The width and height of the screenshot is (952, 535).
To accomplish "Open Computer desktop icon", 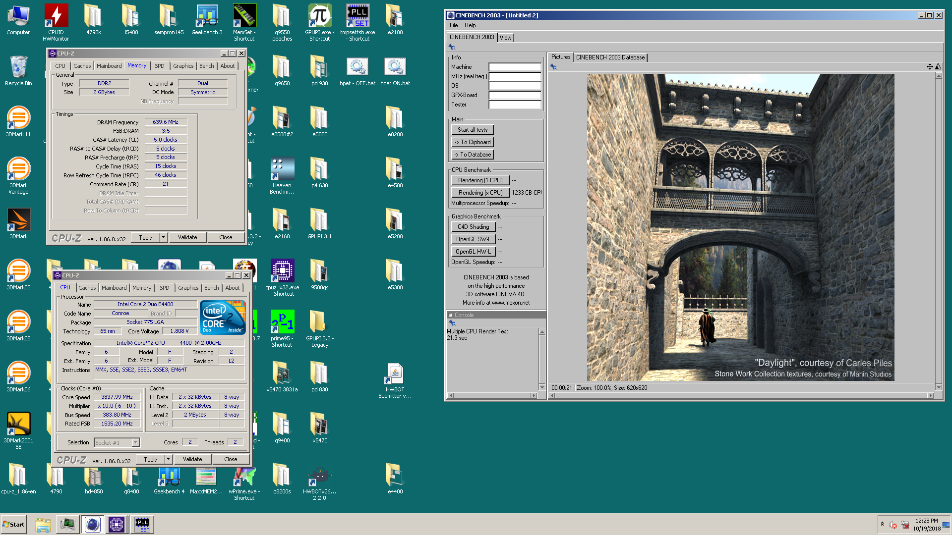I will [18, 20].
